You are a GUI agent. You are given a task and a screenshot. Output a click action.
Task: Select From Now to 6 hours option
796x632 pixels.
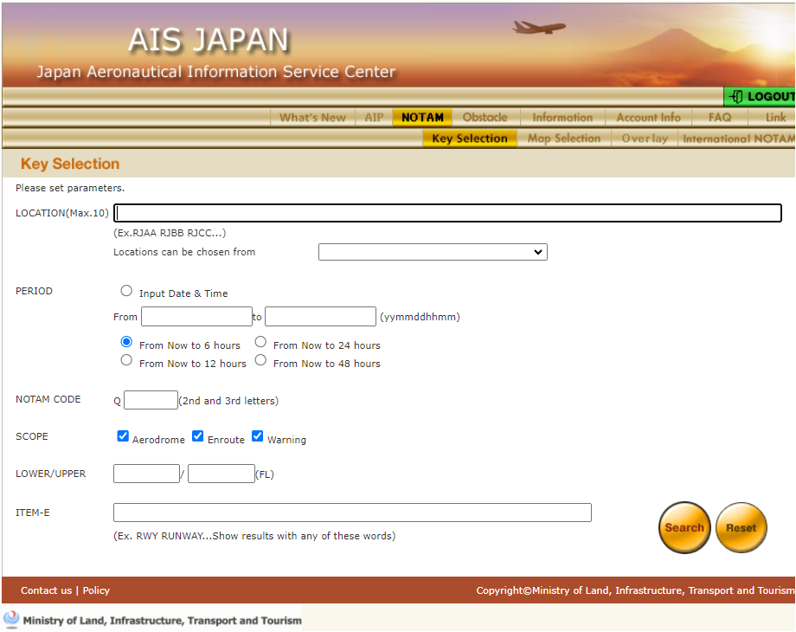click(x=126, y=342)
